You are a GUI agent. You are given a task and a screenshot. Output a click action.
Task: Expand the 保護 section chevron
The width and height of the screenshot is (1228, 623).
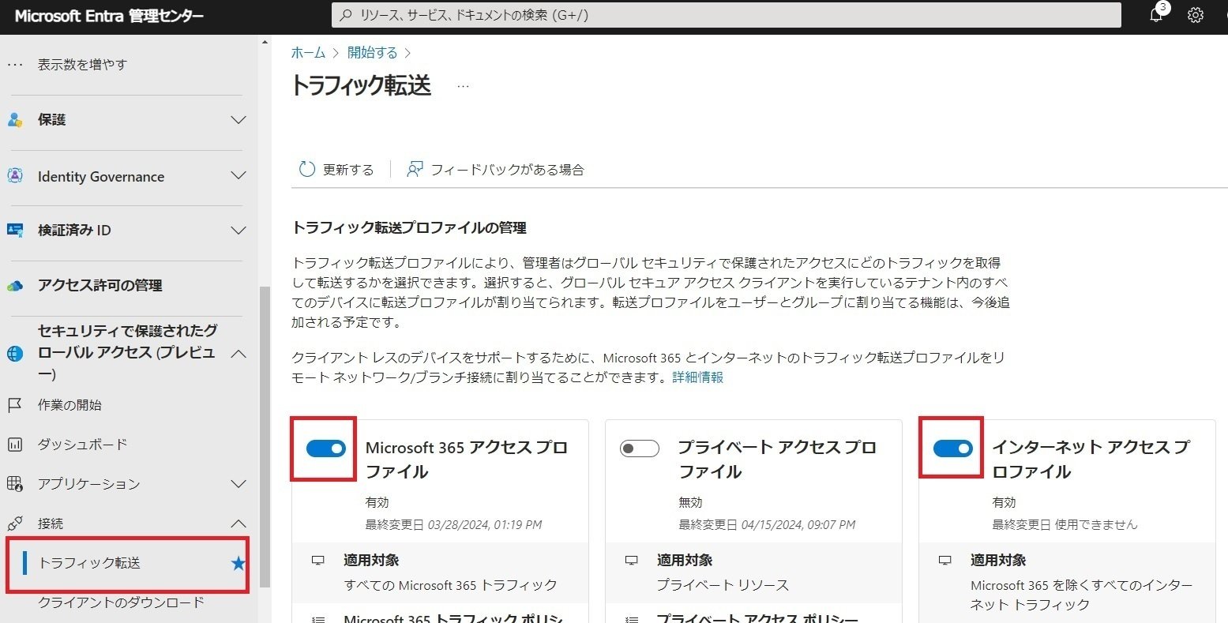[238, 120]
